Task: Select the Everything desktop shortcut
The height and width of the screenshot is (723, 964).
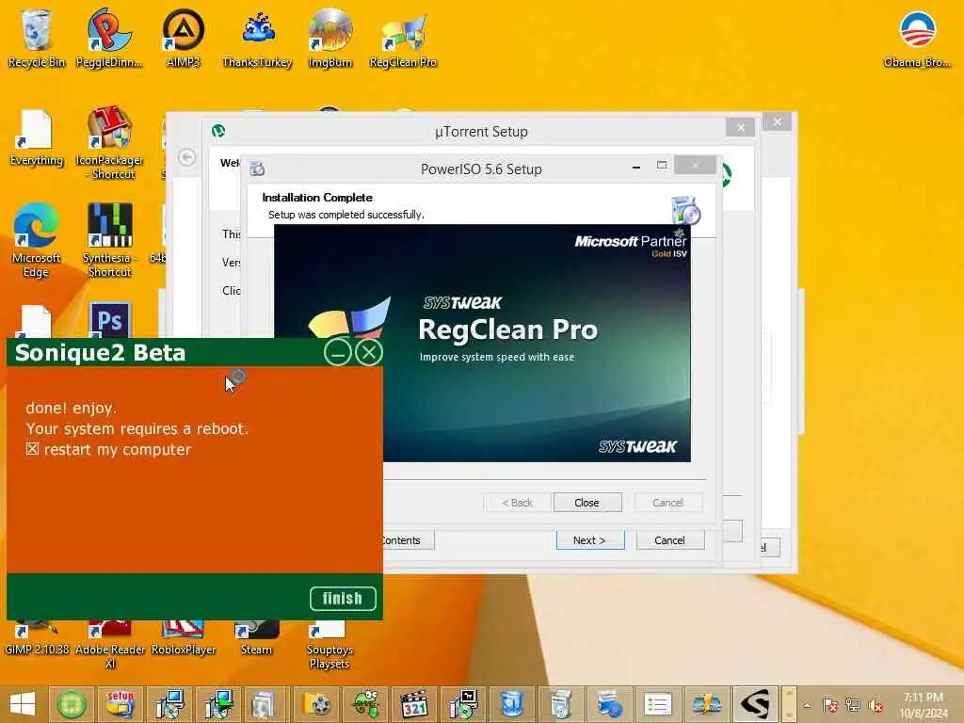Action: coord(37,137)
